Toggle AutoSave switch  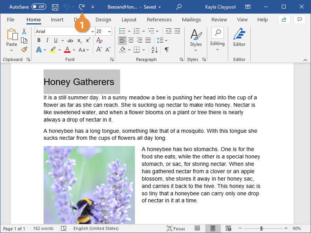pos(38,7)
